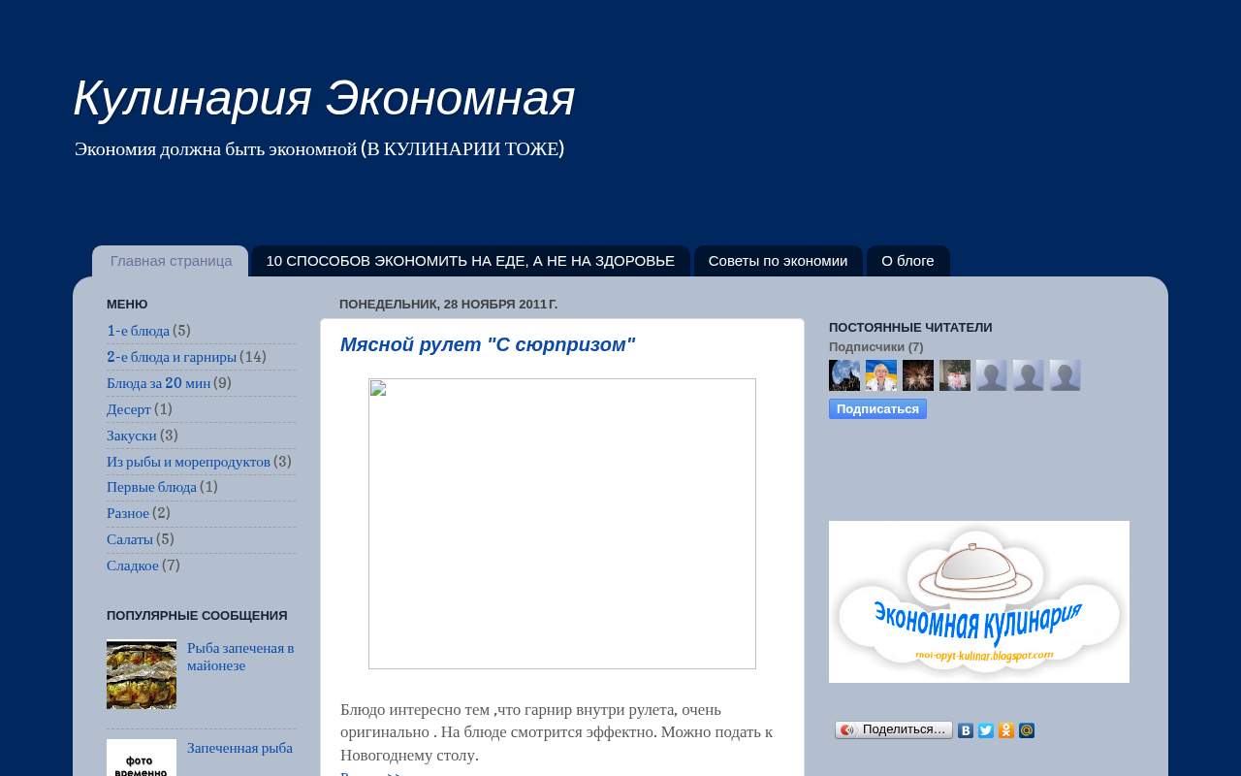Open the Рыба запеченая в майонезе link

pyautogui.click(x=240, y=657)
